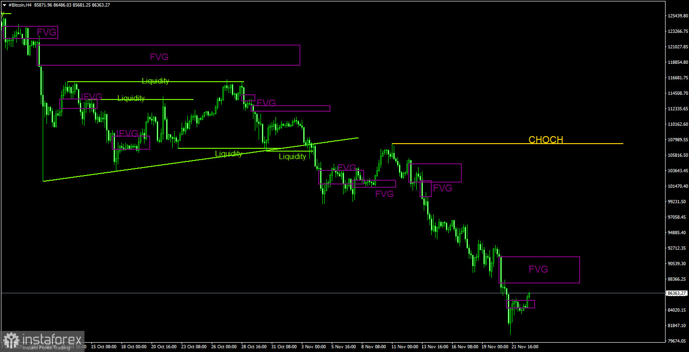Open the chart menu arrow beside #Bitcoin,H4
The height and width of the screenshot is (352, 689).
4,5
